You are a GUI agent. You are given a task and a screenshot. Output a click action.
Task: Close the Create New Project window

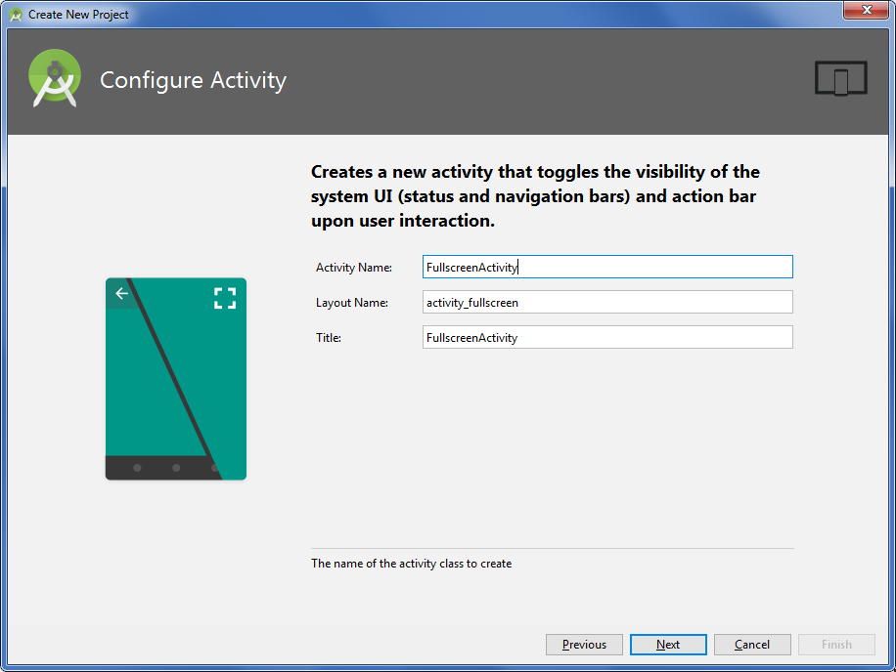[867, 10]
